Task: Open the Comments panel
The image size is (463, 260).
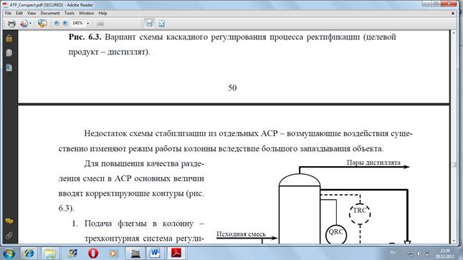Action: [x=9, y=221]
